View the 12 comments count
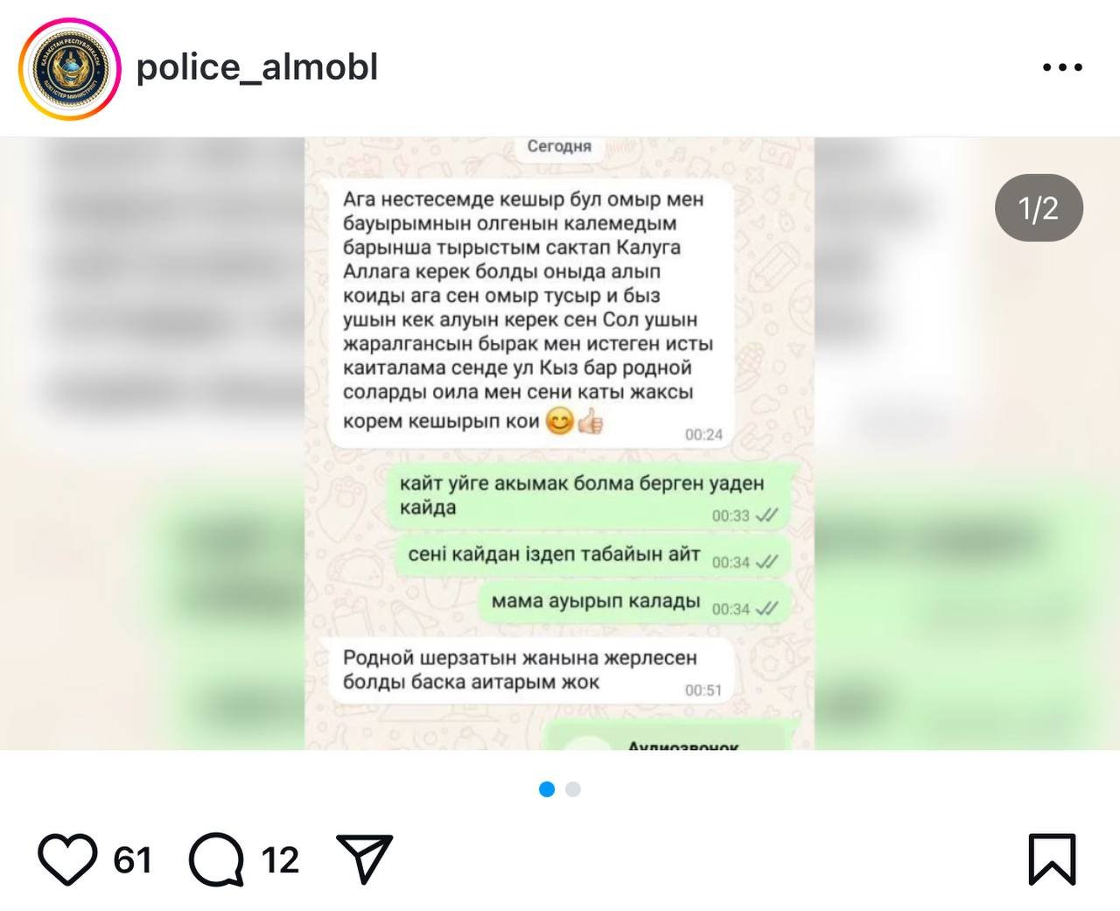 click(280, 860)
